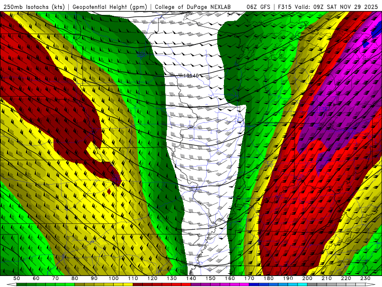Click the 230 value on the color scale
The width and height of the screenshot is (382, 287).
click(x=365, y=278)
